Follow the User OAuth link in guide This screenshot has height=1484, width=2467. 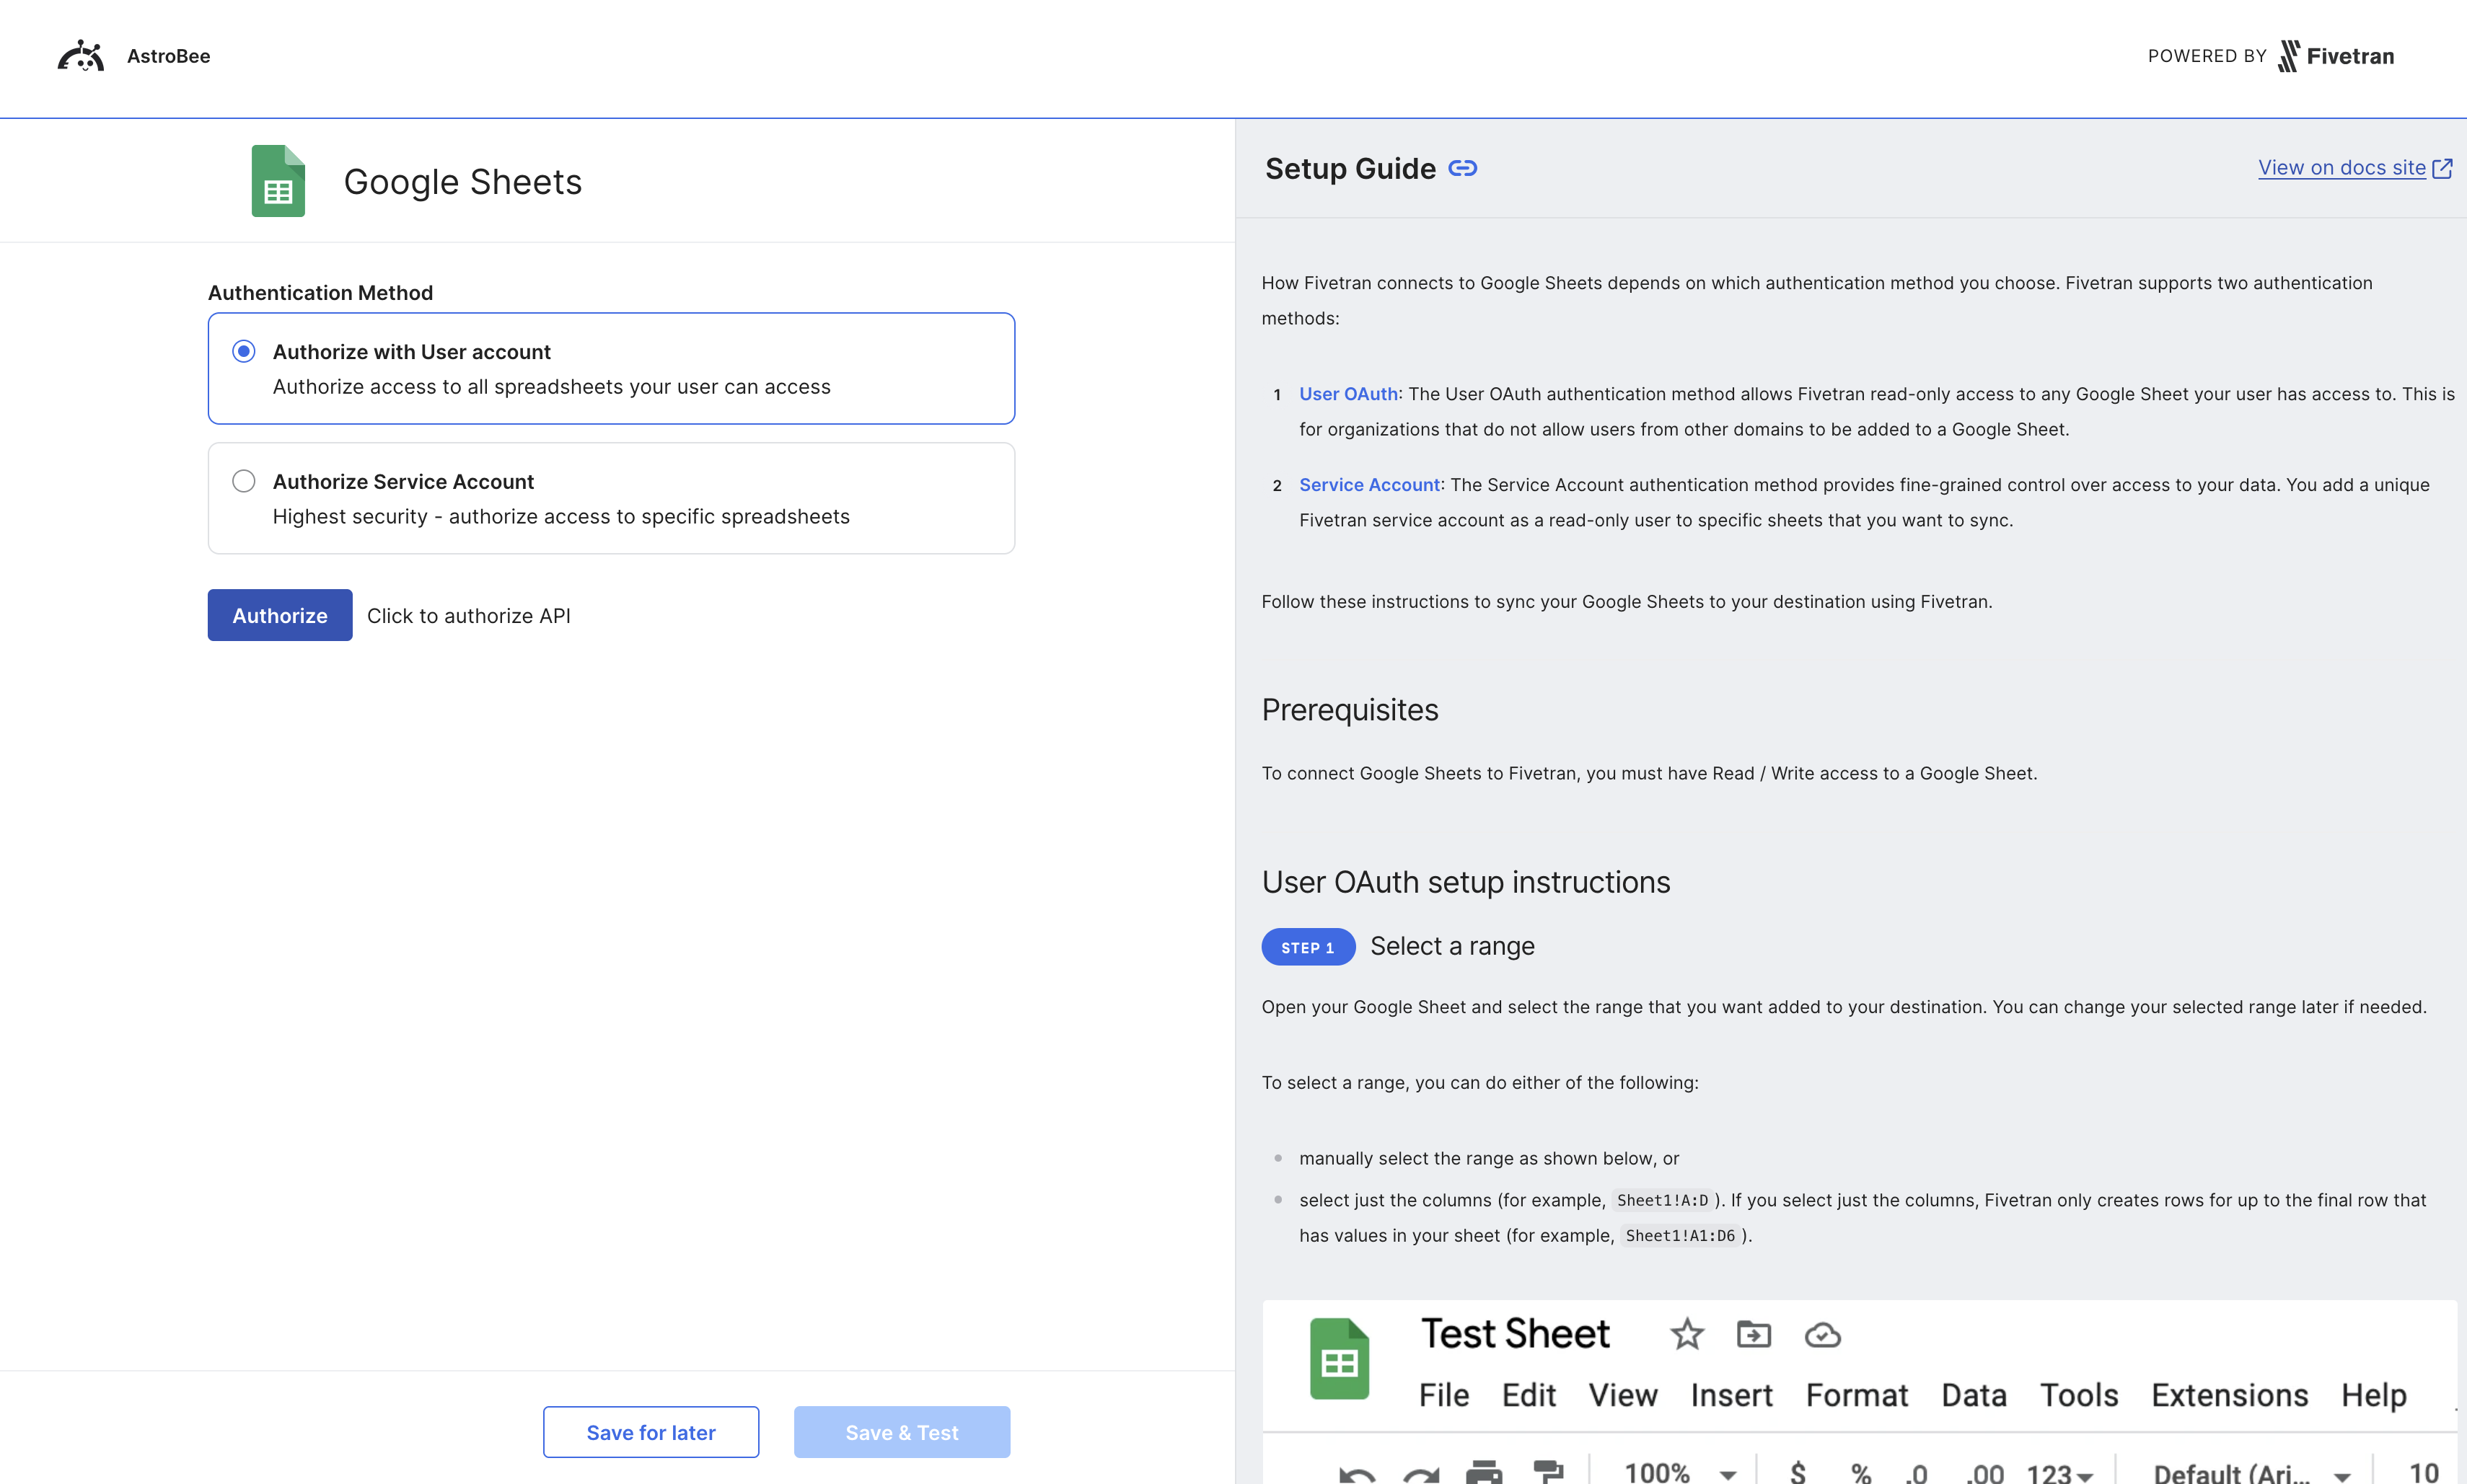(1347, 394)
